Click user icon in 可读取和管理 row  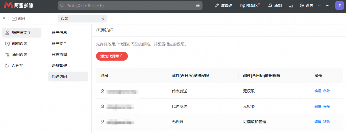[x=103, y=122]
